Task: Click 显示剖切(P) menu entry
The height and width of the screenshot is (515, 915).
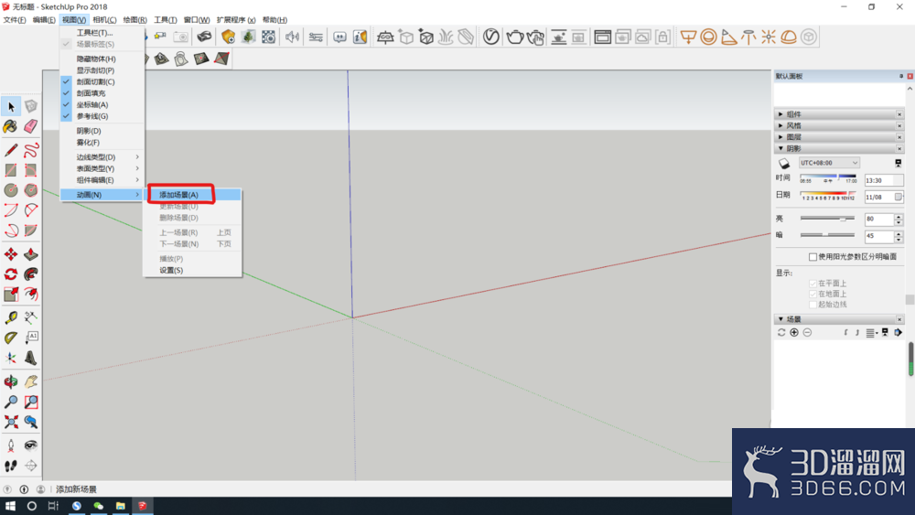Action: pos(102,70)
